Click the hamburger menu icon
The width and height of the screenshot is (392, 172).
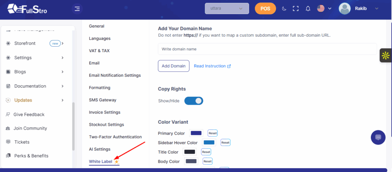(77, 9)
